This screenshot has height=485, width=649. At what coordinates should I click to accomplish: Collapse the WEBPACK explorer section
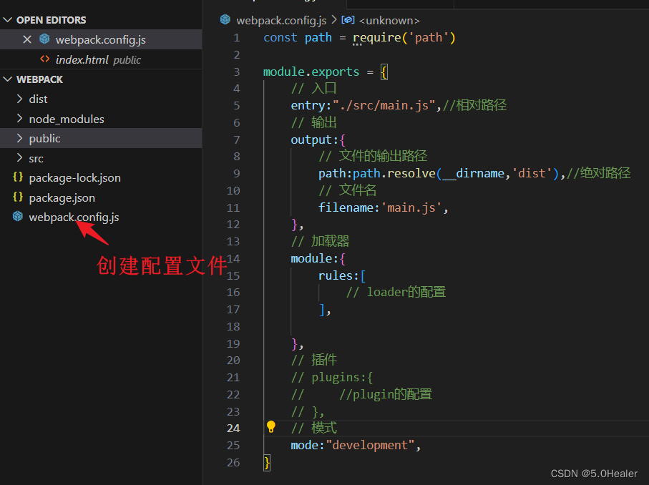8,79
